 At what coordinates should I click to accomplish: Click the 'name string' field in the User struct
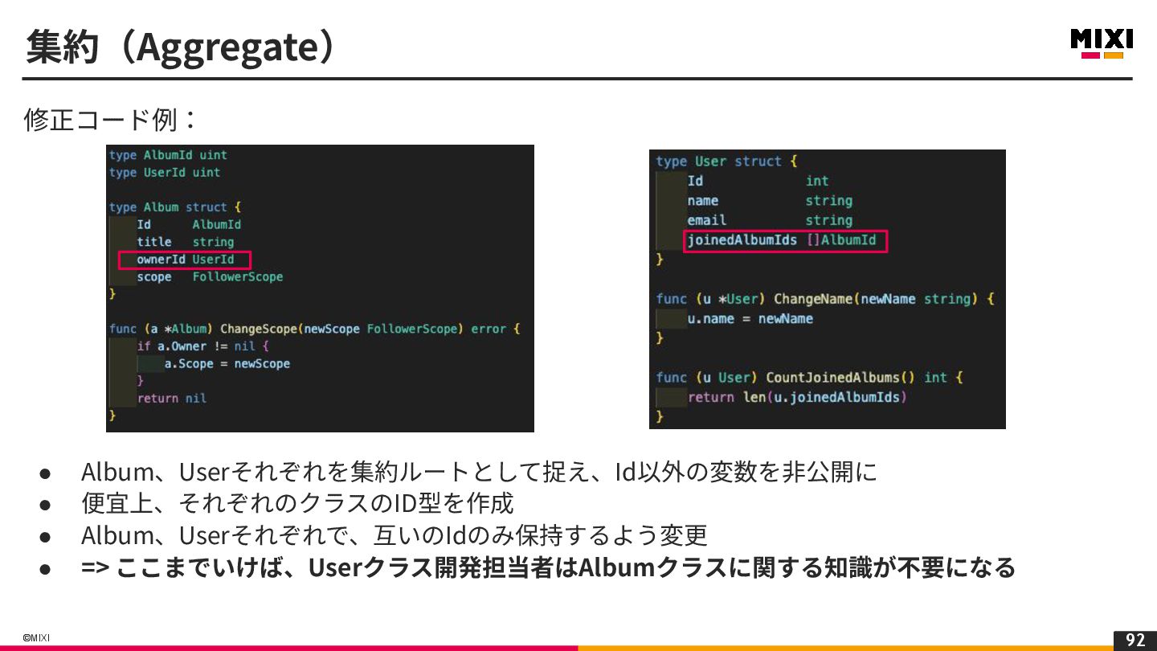(770, 201)
